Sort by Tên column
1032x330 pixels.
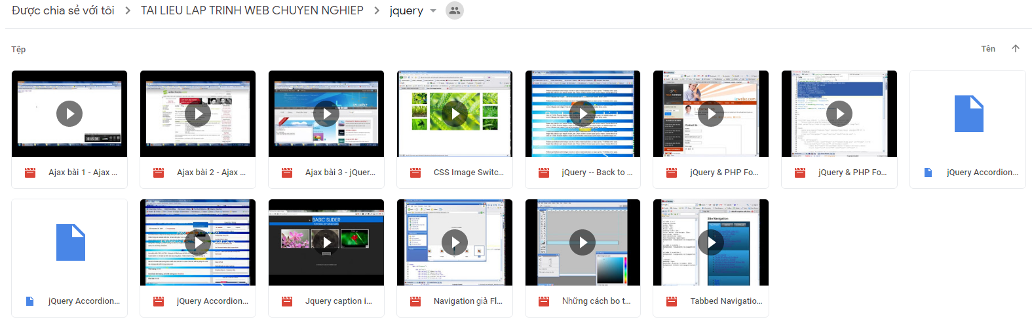pyautogui.click(x=988, y=48)
